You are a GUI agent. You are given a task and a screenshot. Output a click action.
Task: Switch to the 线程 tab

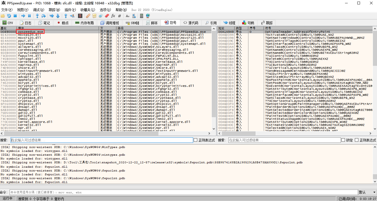click(229, 23)
